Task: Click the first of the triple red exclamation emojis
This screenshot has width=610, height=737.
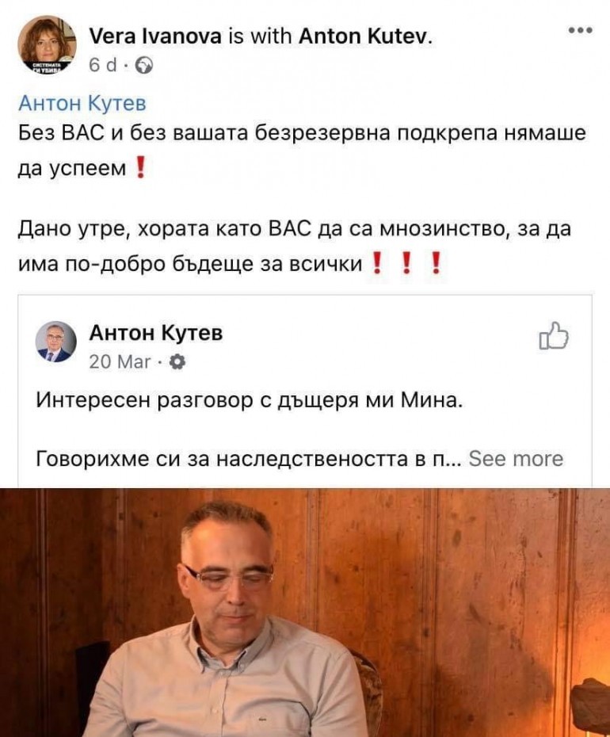Action: coord(376,263)
